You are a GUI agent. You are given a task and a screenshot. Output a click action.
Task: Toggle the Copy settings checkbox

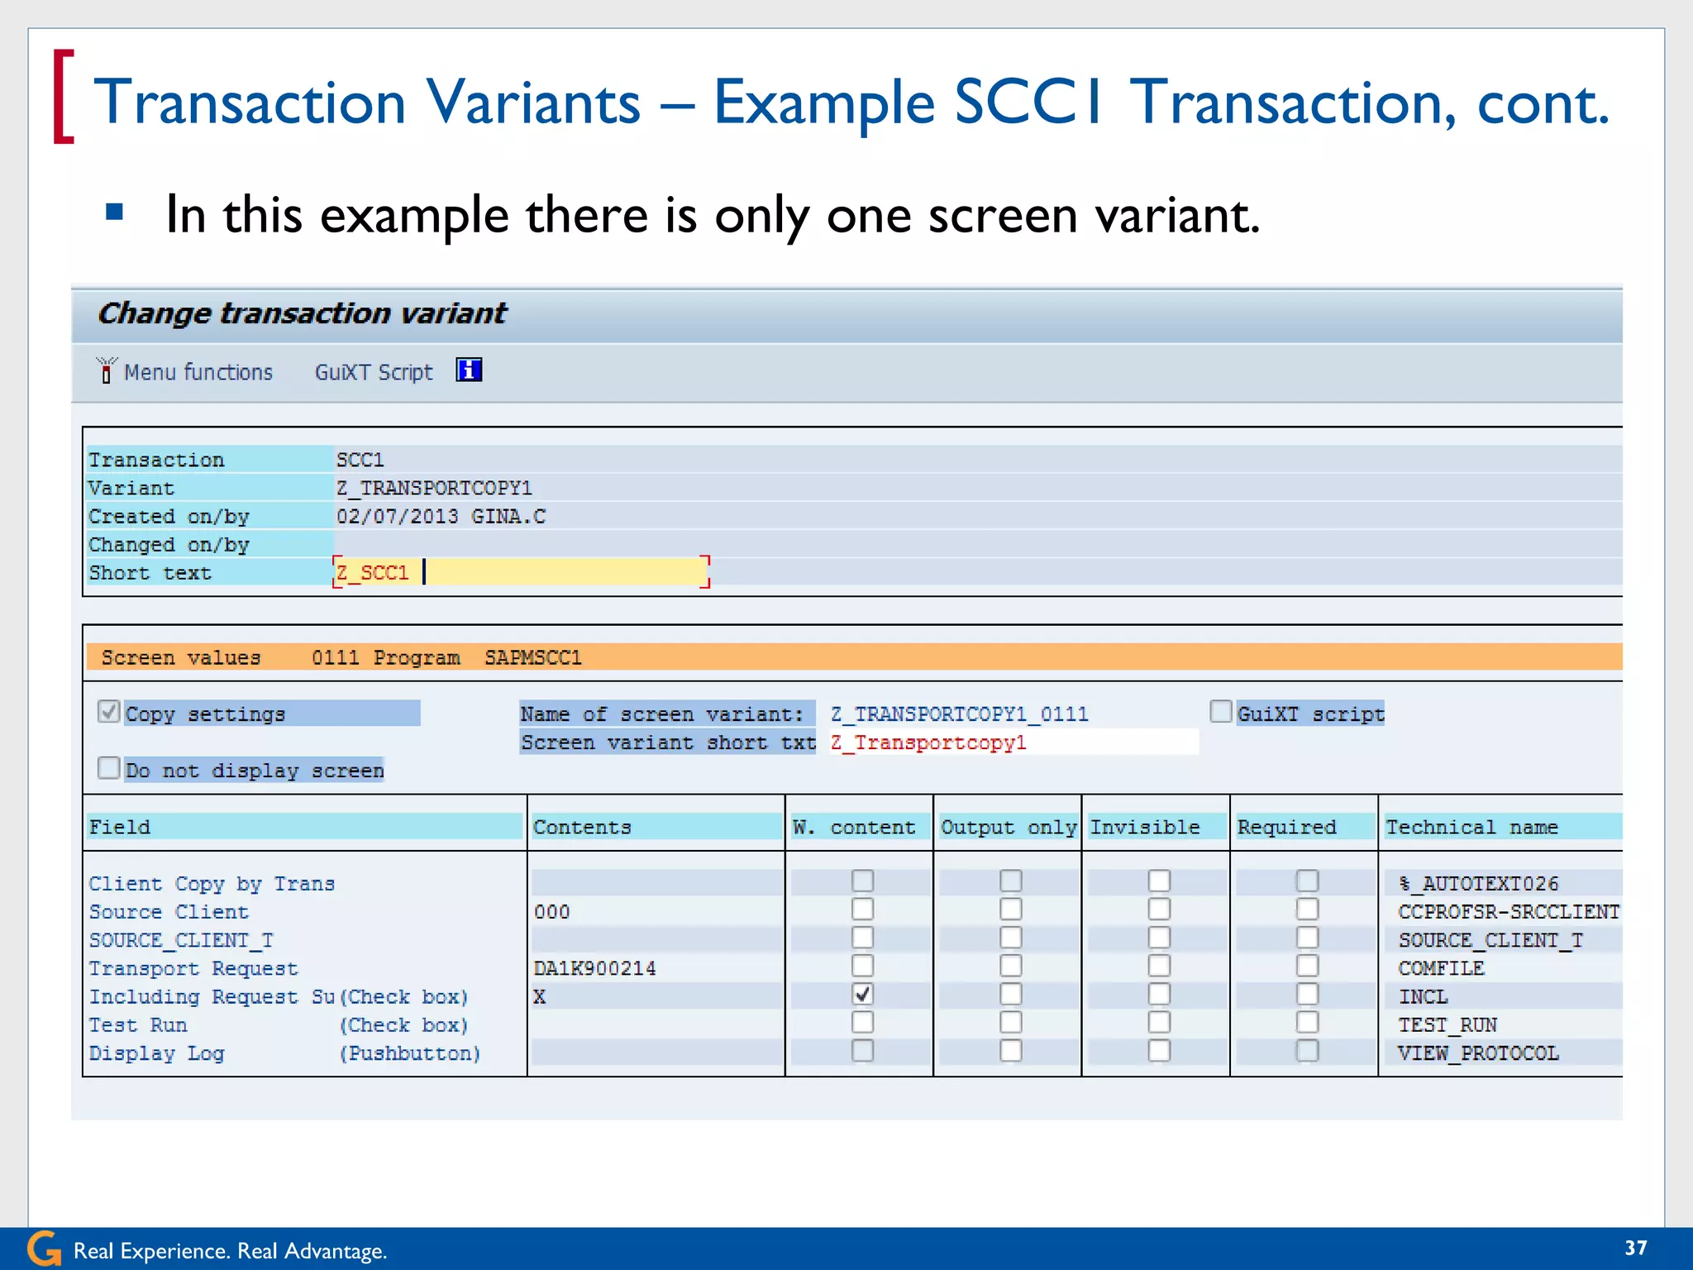coord(109,712)
